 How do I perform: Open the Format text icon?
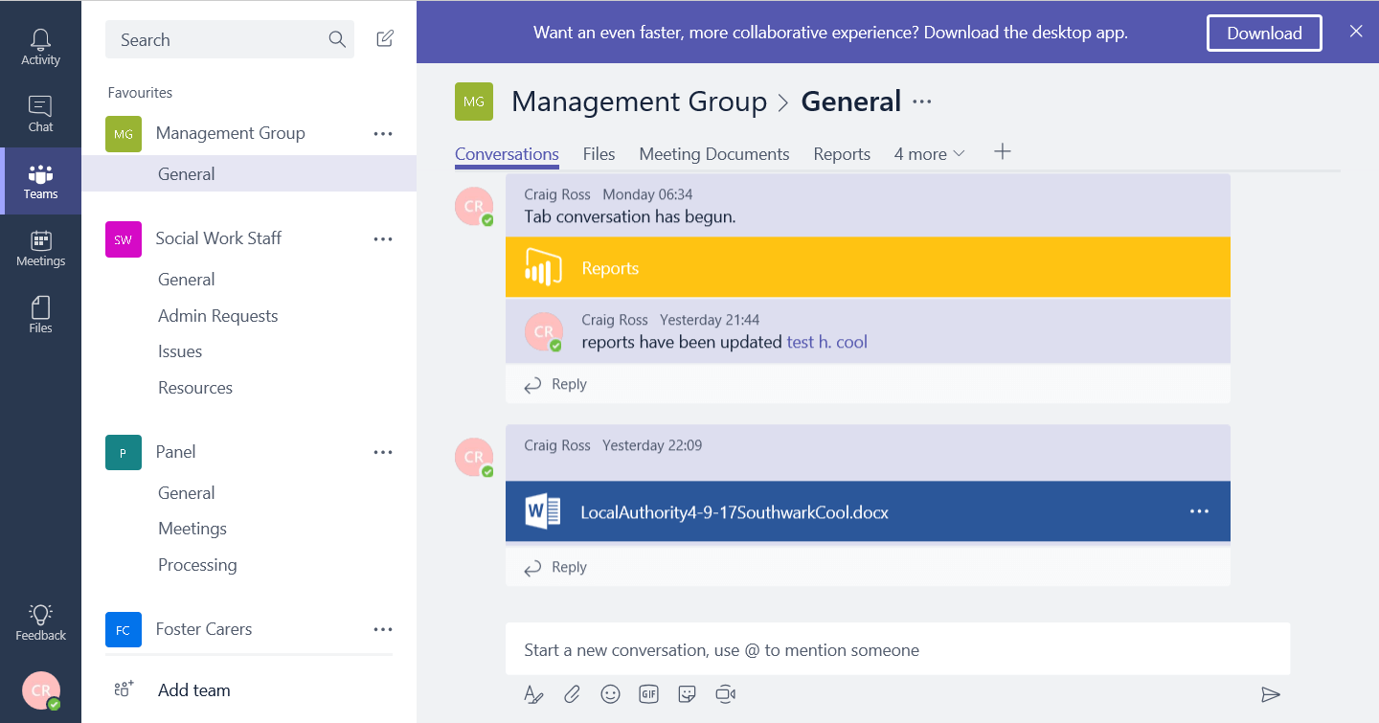tap(533, 694)
